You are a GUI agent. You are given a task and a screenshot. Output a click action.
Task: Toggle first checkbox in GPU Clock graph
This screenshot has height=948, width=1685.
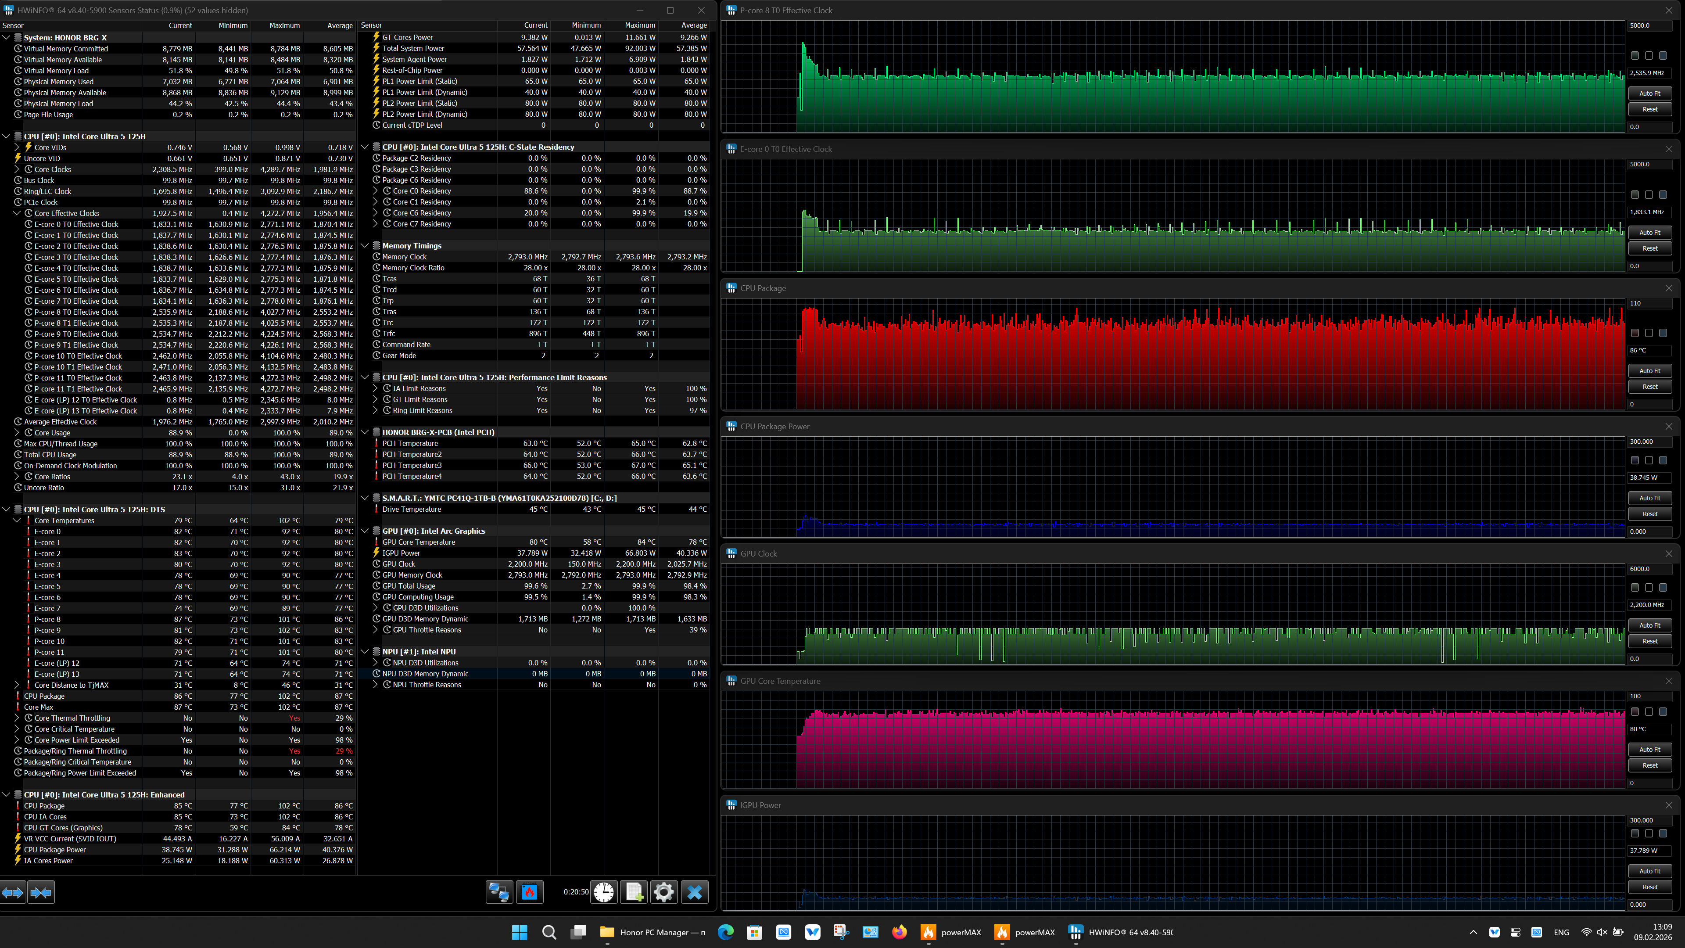pyautogui.click(x=1635, y=588)
